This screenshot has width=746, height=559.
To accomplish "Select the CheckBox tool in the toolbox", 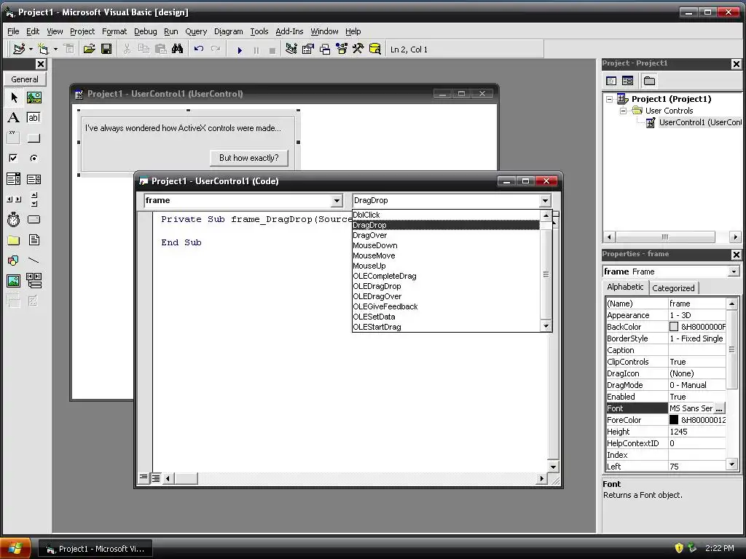I will (x=14, y=158).
